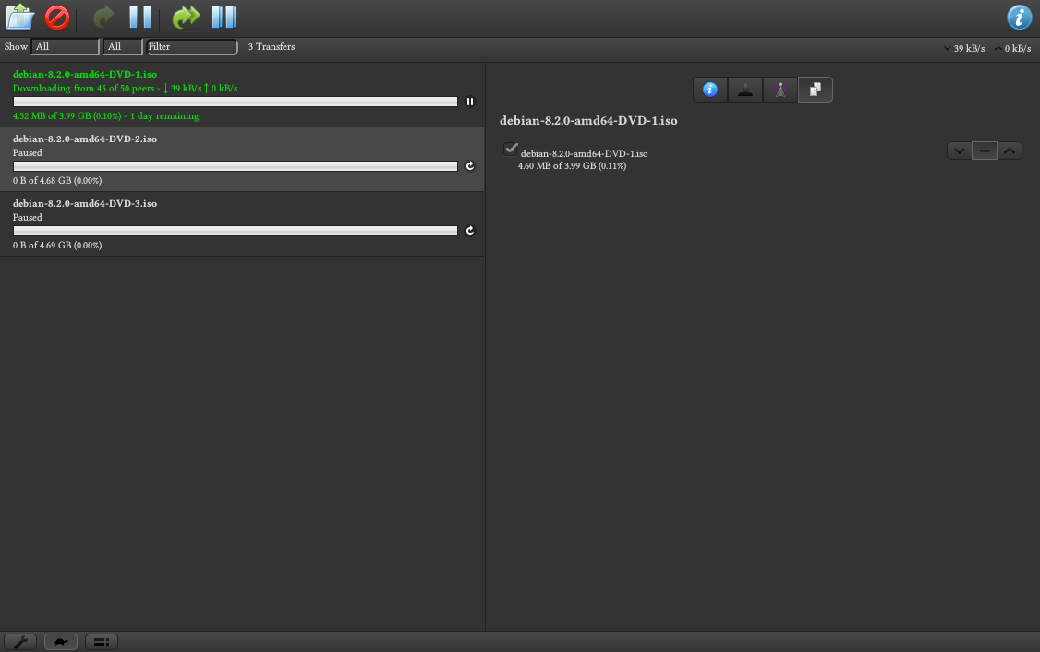Toggle the inspector with blue info icon
Viewport: 1040px width, 652px height.
click(x=1020, y=18)
